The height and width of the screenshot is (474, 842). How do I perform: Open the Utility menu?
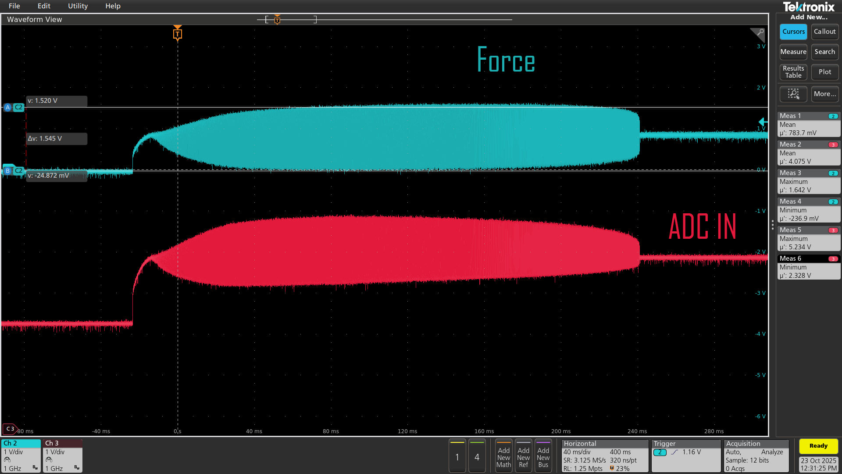point(78,6)
